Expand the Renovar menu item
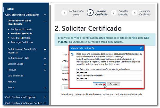 [45, 70]
